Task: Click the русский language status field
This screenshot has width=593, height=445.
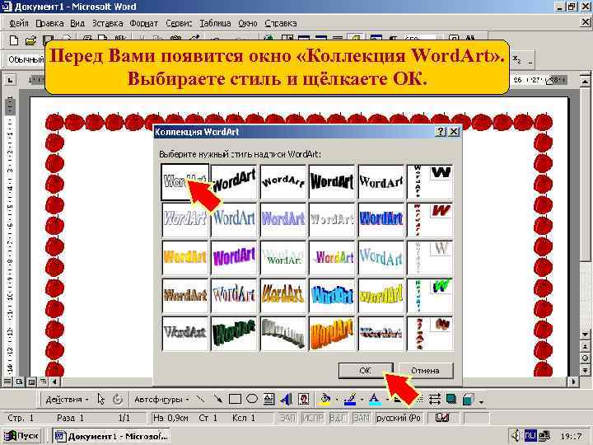Action: tap(399, 418)
